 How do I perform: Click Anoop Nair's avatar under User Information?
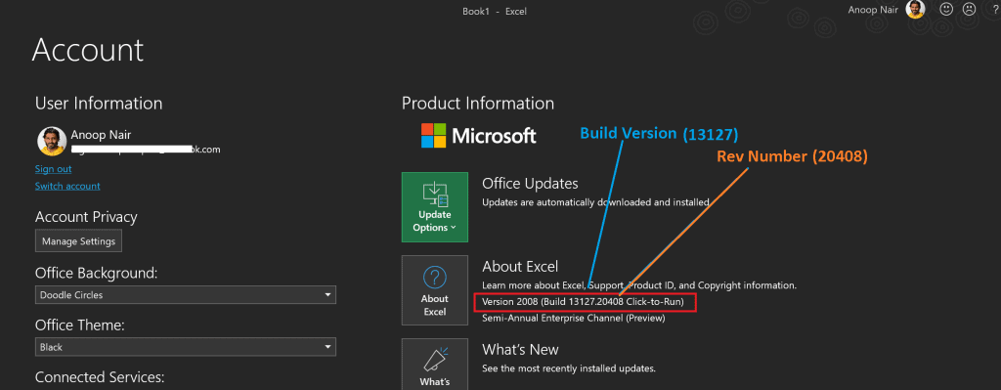(52, 141)
